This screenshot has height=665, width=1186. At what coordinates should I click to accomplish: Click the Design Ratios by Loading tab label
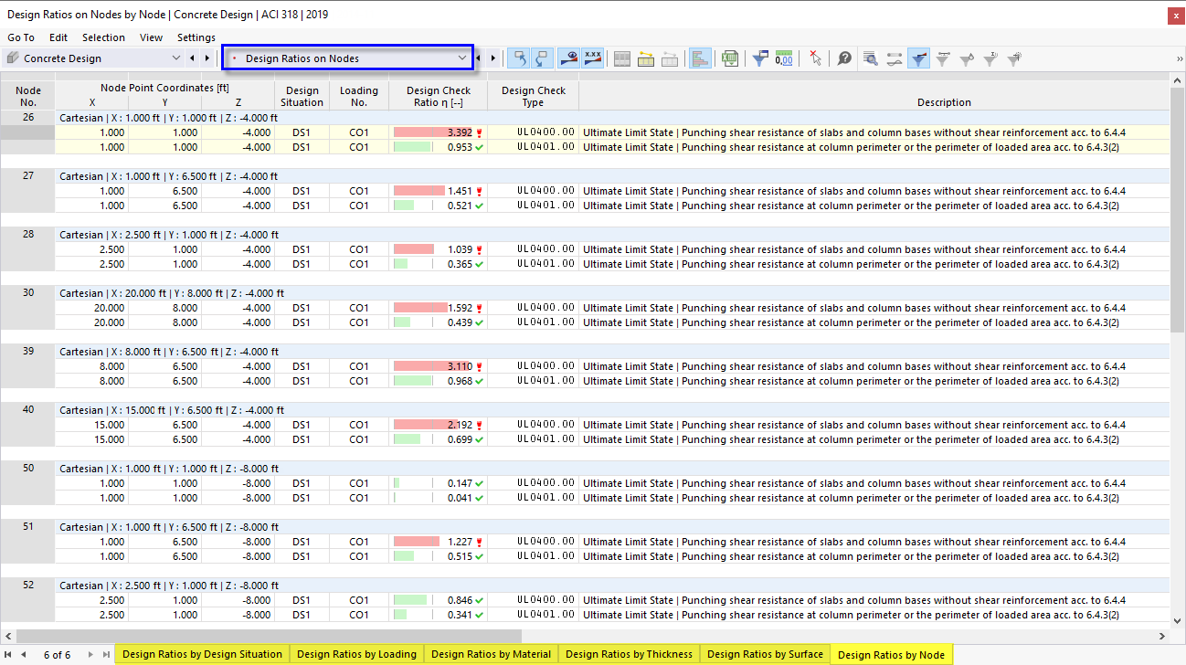356,654
